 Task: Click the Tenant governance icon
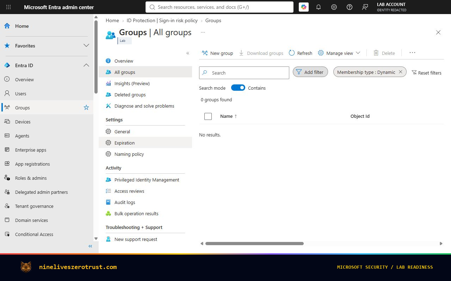pos(7,206)
